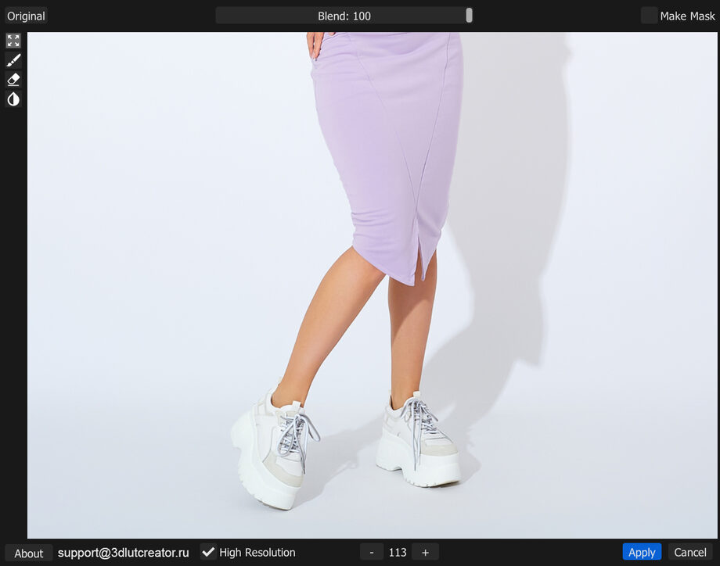This screenshot has width=720, height=566.
Task: Decrease the value with the minus button
Action: pos(372,552)
